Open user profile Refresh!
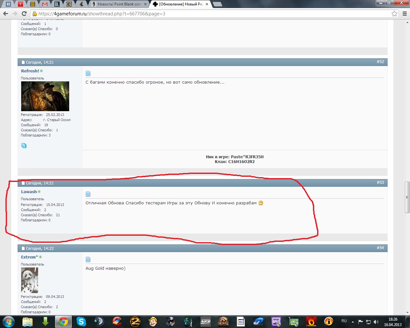Image resolution: width=410 pixels, height=328 pixels. (x=30, y=71)
